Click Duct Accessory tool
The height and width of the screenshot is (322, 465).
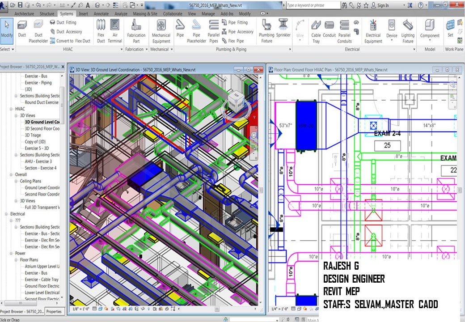pyautogui.click(x=66, y=31)
